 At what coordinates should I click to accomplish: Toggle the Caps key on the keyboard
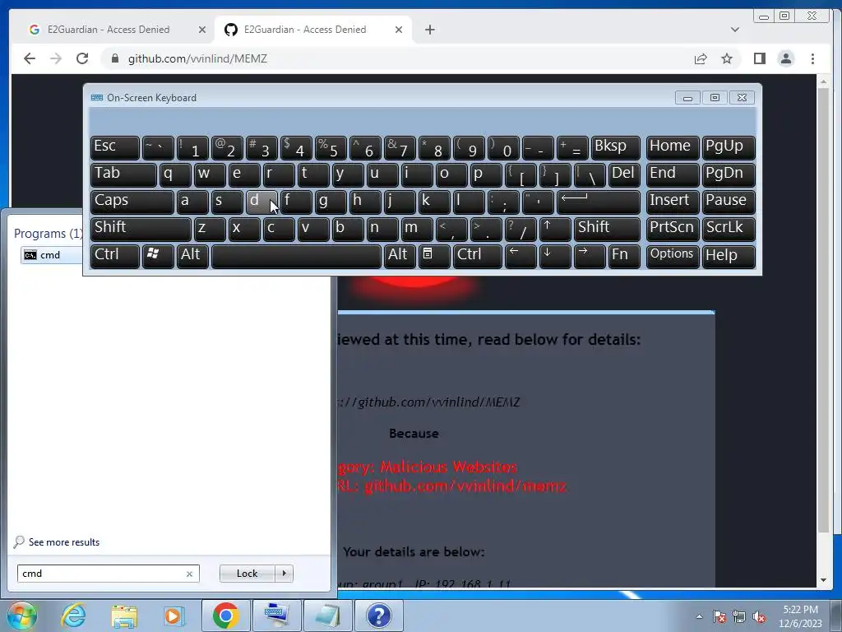[132, 202]
